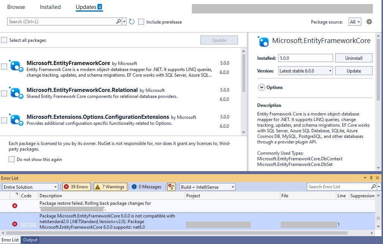Screen dimensions: 383x244
Task: Pin the Error List panel
Action: coord(371,178)
